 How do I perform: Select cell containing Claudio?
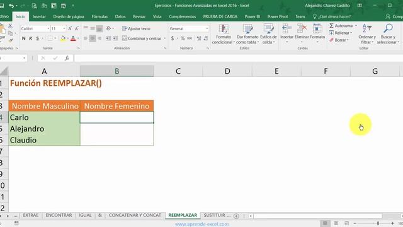tap(44, 140)
